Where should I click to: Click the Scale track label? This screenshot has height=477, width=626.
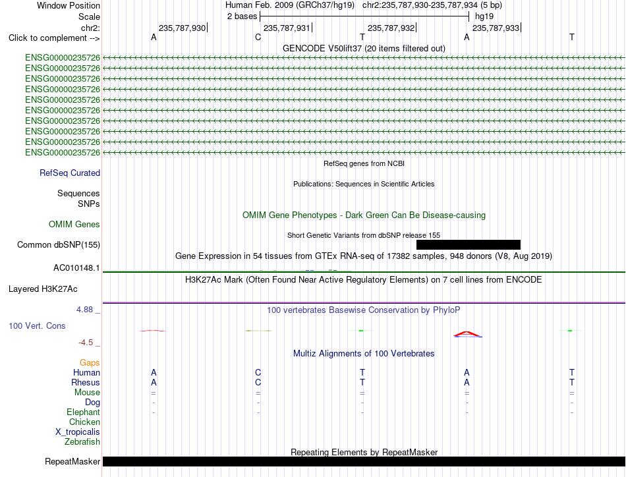89,16
